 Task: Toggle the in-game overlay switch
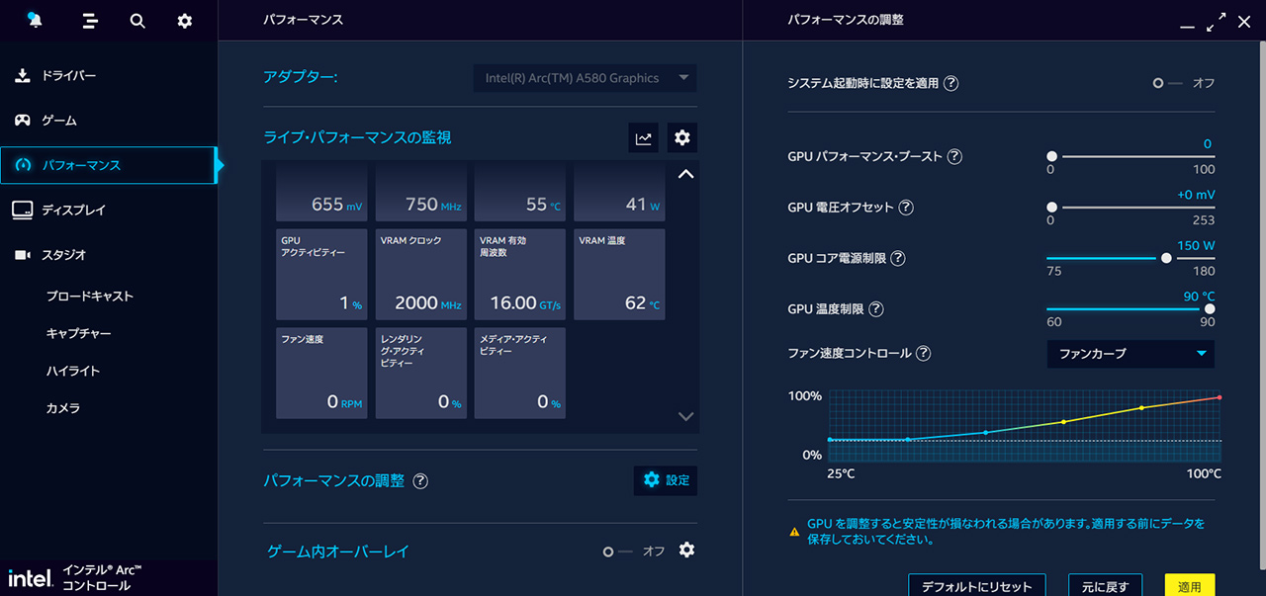tap(617, 552)
